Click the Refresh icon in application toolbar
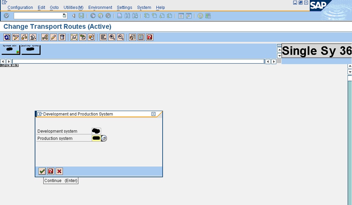 [7, 37]
